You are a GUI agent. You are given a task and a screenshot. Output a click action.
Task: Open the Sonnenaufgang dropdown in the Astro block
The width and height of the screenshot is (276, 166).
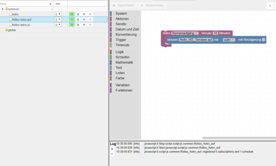coord(185,33)
